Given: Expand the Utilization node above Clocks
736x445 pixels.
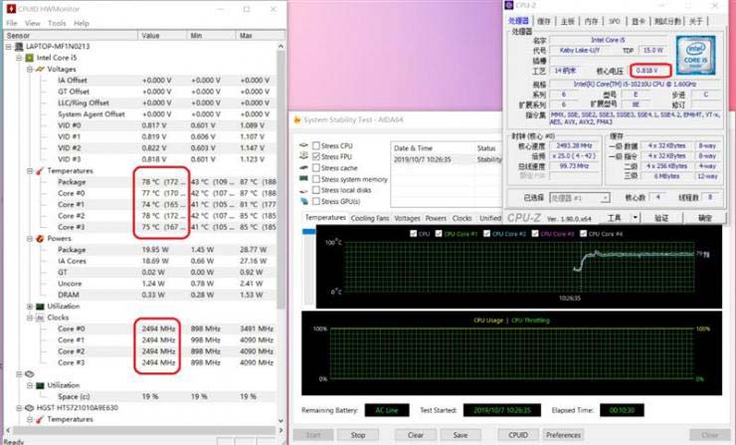Looking at the screenshot, I should [30, 307].
